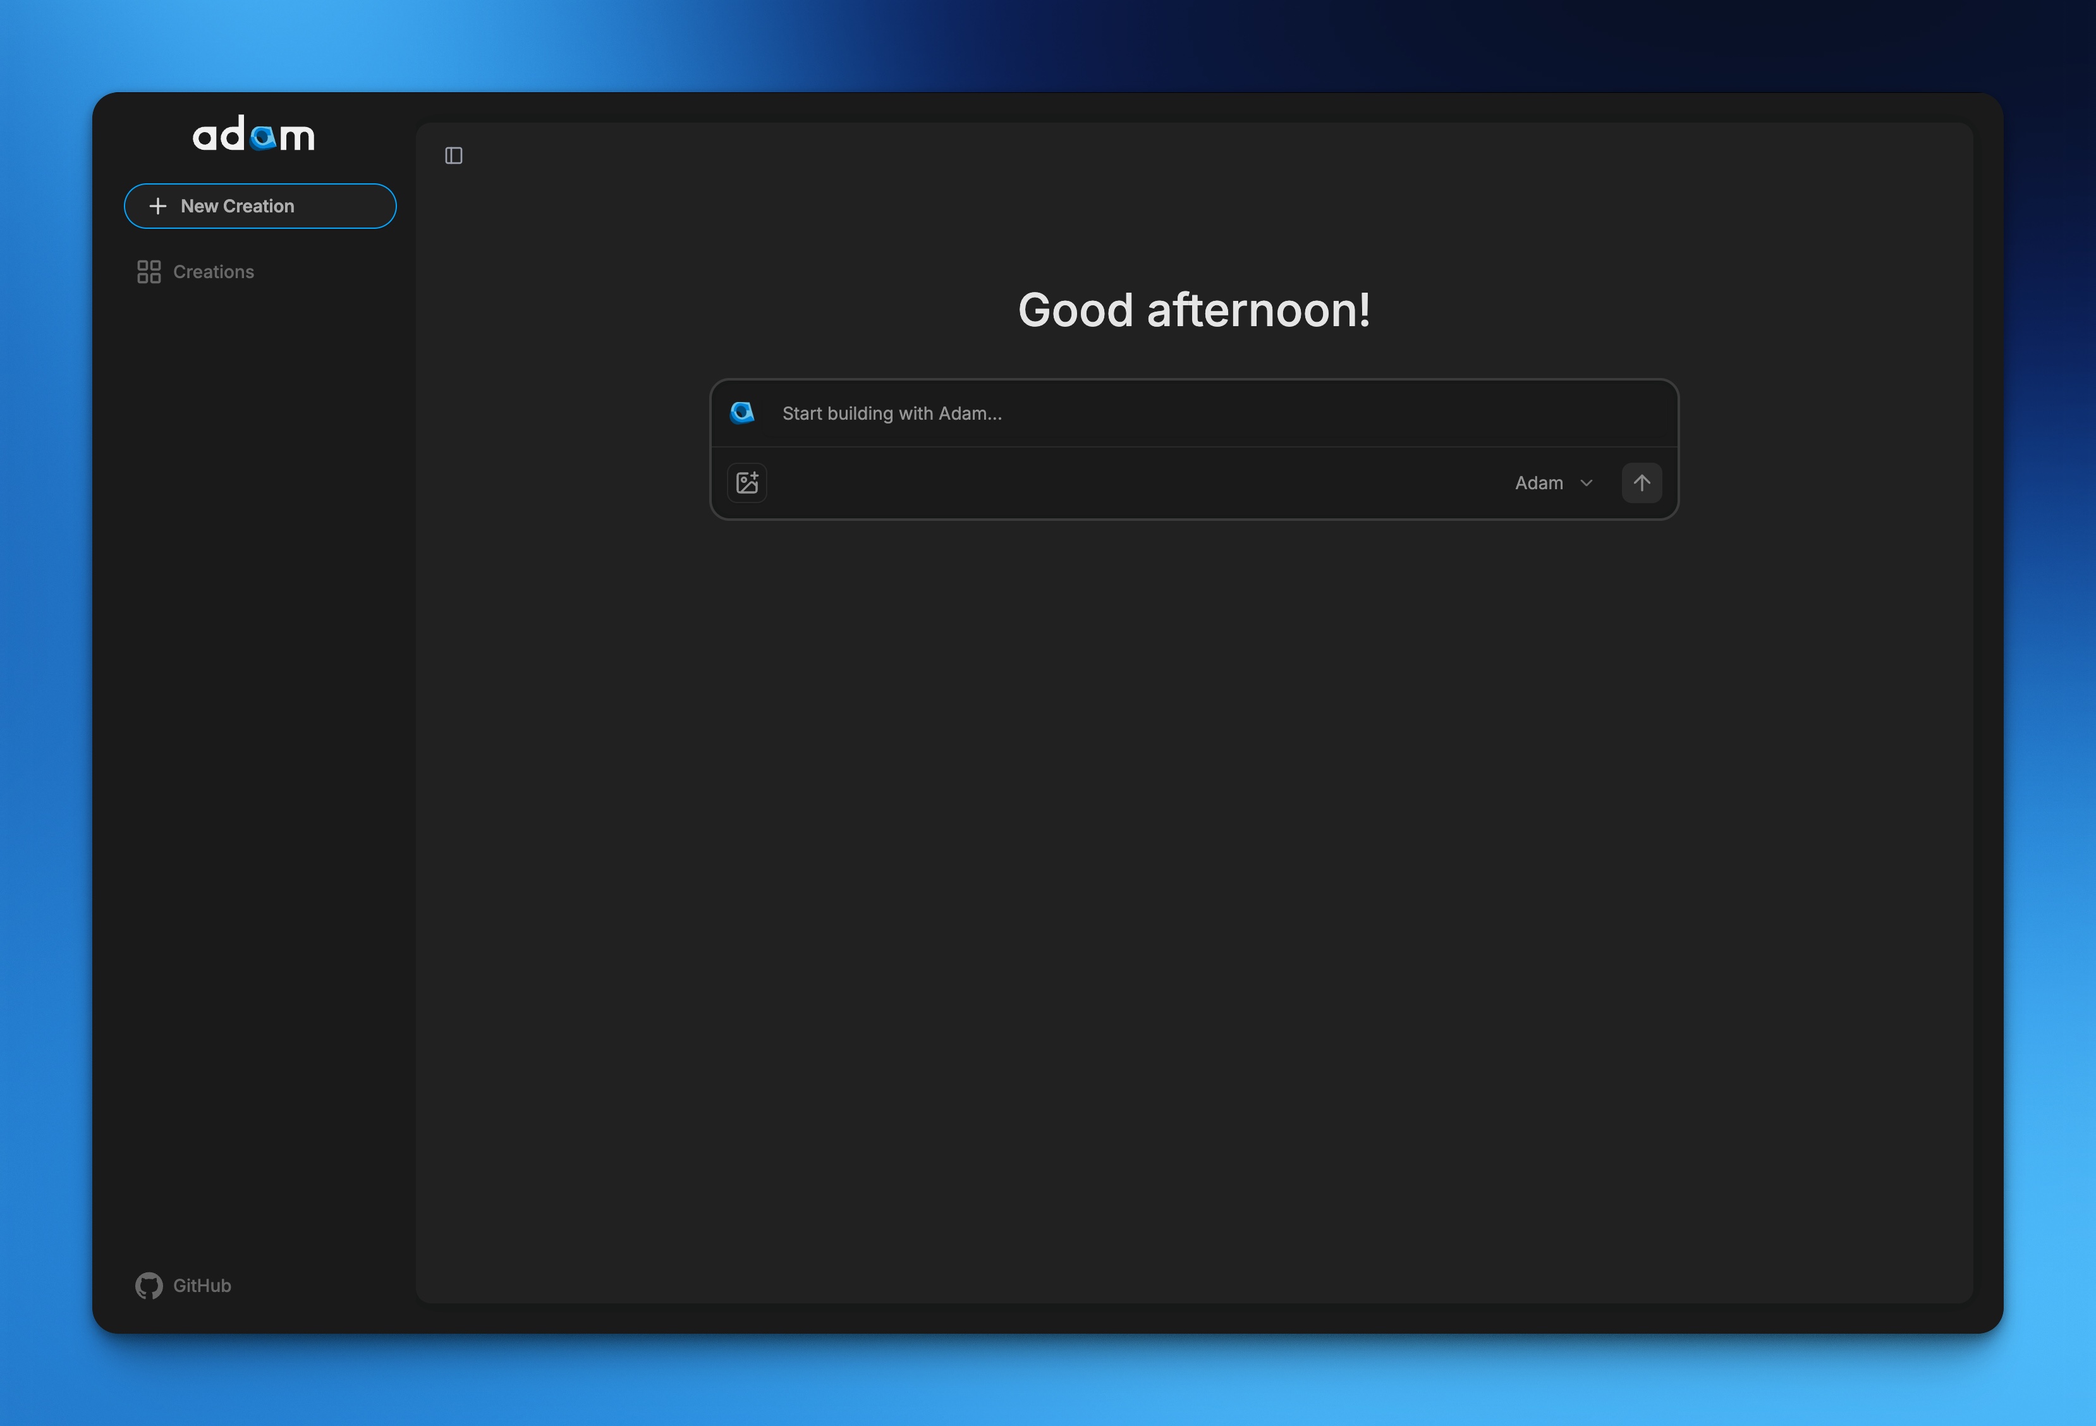Open the Creations section
This screenshot has height=1426, width=2096.
(x=213, y=271)
